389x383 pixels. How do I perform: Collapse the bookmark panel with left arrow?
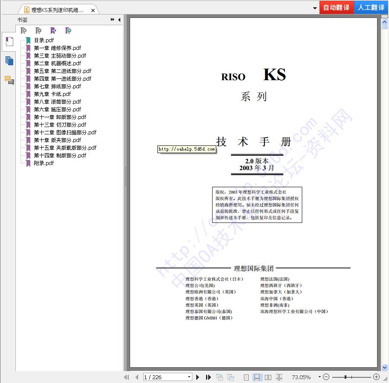(119, 20)
